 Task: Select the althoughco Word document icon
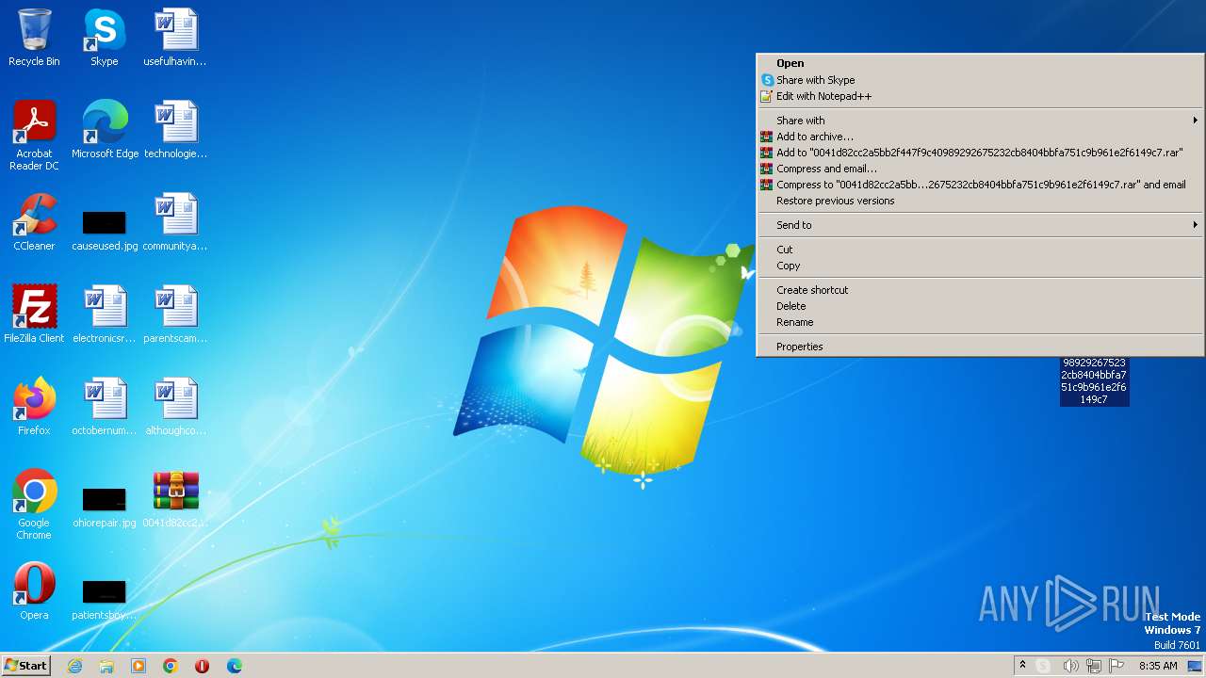pyautogui.click(x=175, y=407)
